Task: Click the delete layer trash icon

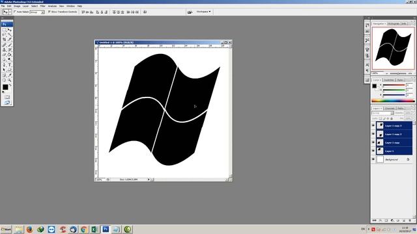Action: [410, 220]
